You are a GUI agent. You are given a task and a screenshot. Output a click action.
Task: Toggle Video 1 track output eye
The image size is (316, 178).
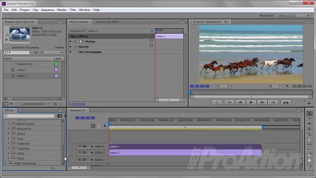[x=80, y=153]
